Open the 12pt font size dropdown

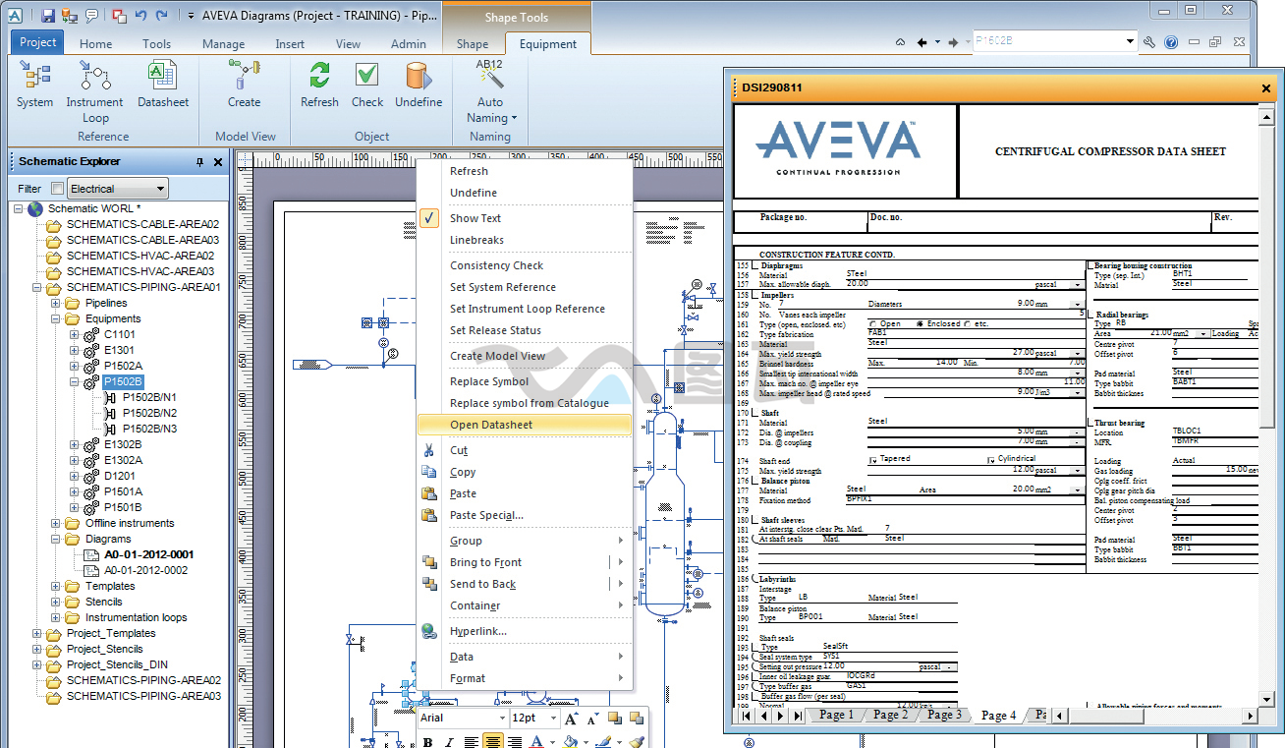click(x=553, y=719)
